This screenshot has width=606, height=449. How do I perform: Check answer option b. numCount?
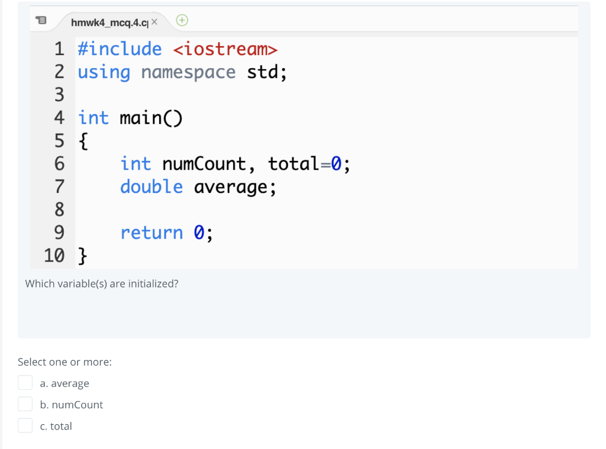(25, 403)
